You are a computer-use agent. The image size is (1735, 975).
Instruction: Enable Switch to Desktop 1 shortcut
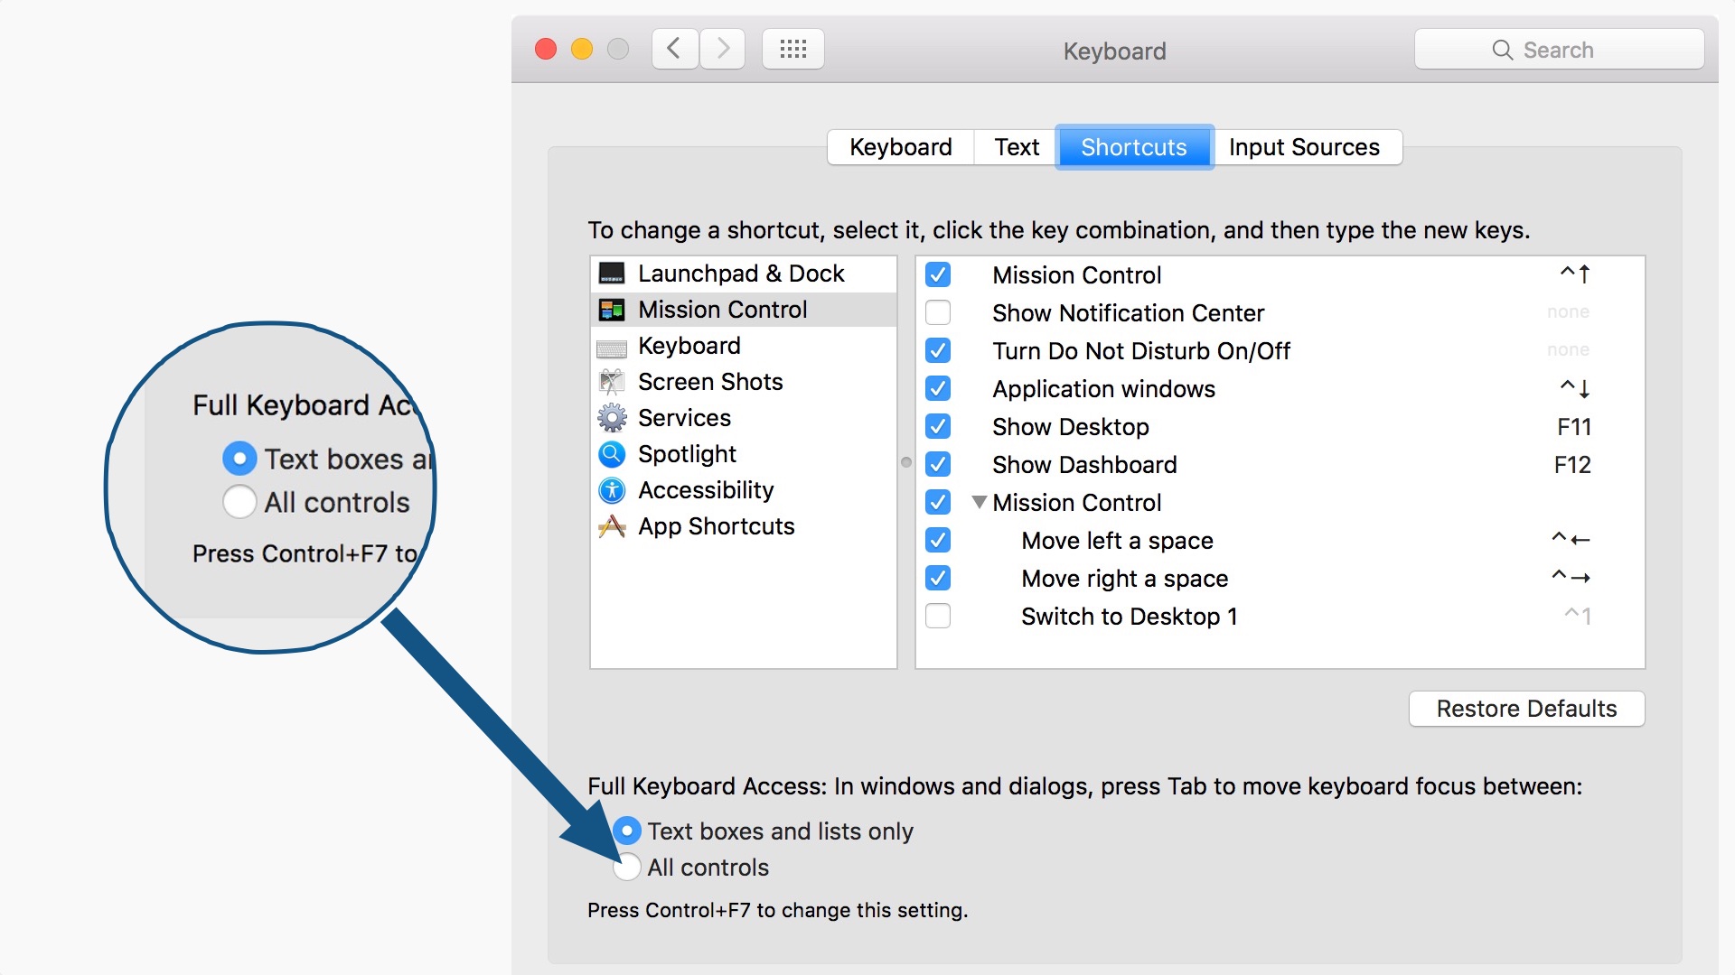937,616
